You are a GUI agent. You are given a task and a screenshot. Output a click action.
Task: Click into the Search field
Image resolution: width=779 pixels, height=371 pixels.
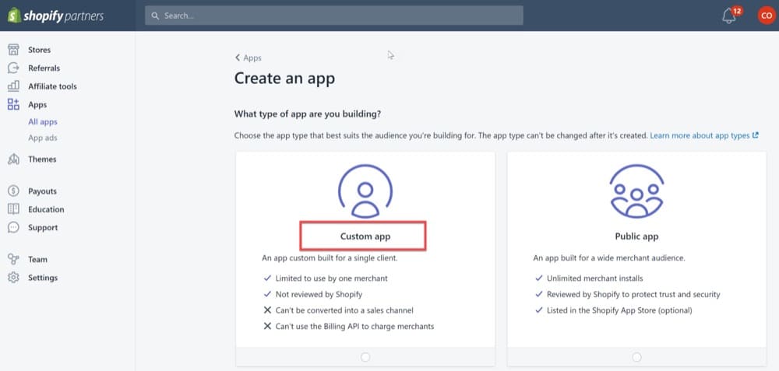(335, 16)
